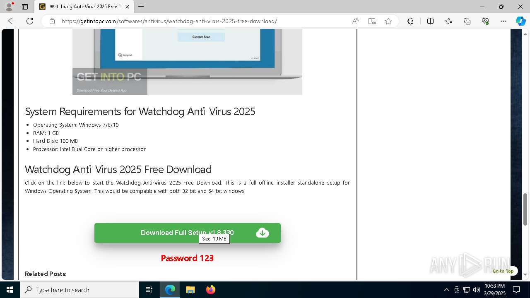Image resolution: width=530 pixels, height=298 pixels.
Task: Open Windows Start menu
Action: pyautogui.click(x=10, y=290)
